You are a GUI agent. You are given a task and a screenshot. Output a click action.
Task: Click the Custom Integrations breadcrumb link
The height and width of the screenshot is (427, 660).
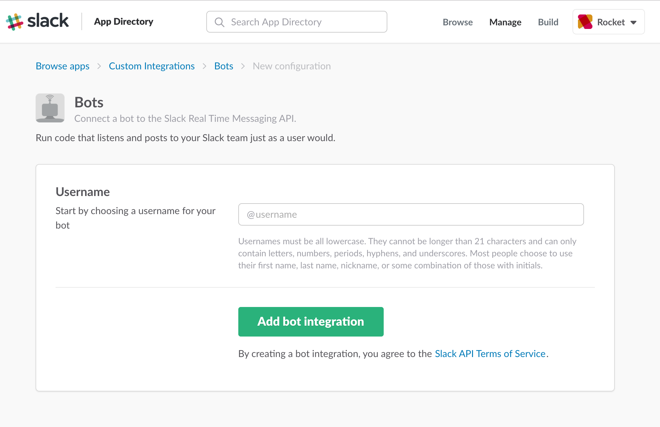[151, 66]
